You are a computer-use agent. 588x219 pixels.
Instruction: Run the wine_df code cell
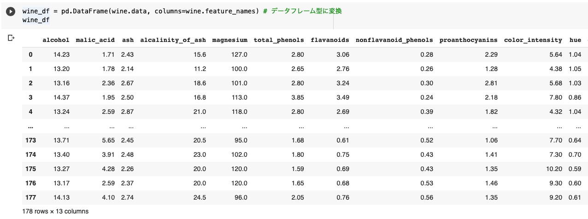tap(11, 12)
